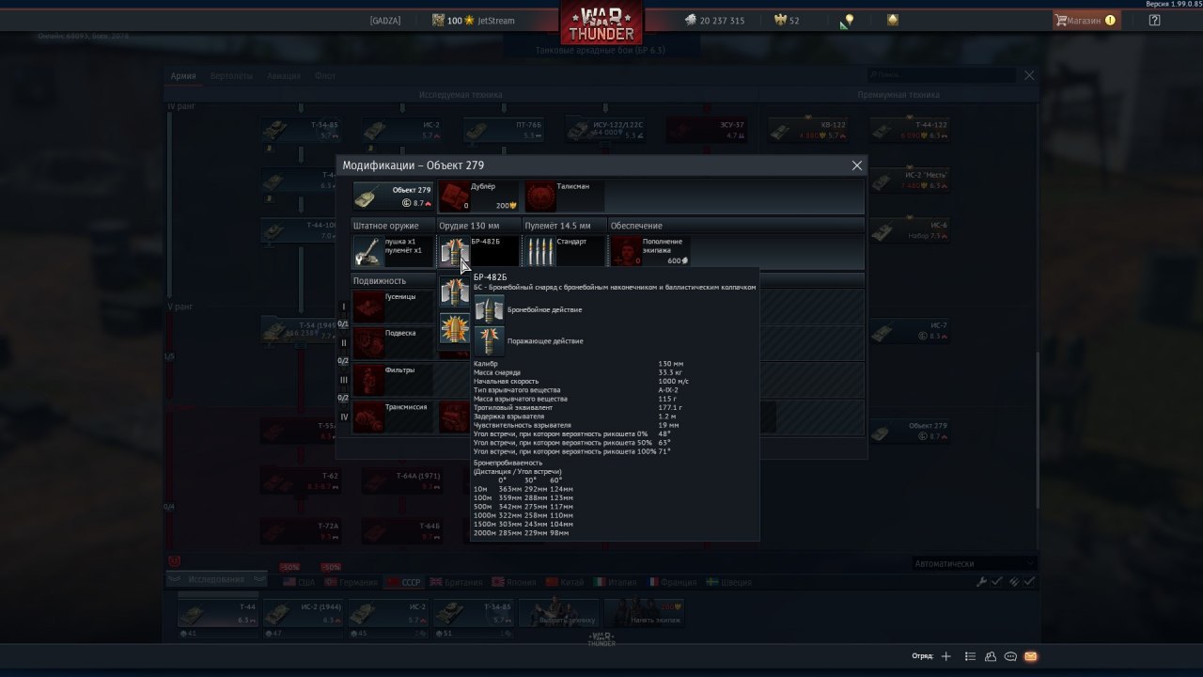Open the yellow gift icon beside the lightbulb

893,20
